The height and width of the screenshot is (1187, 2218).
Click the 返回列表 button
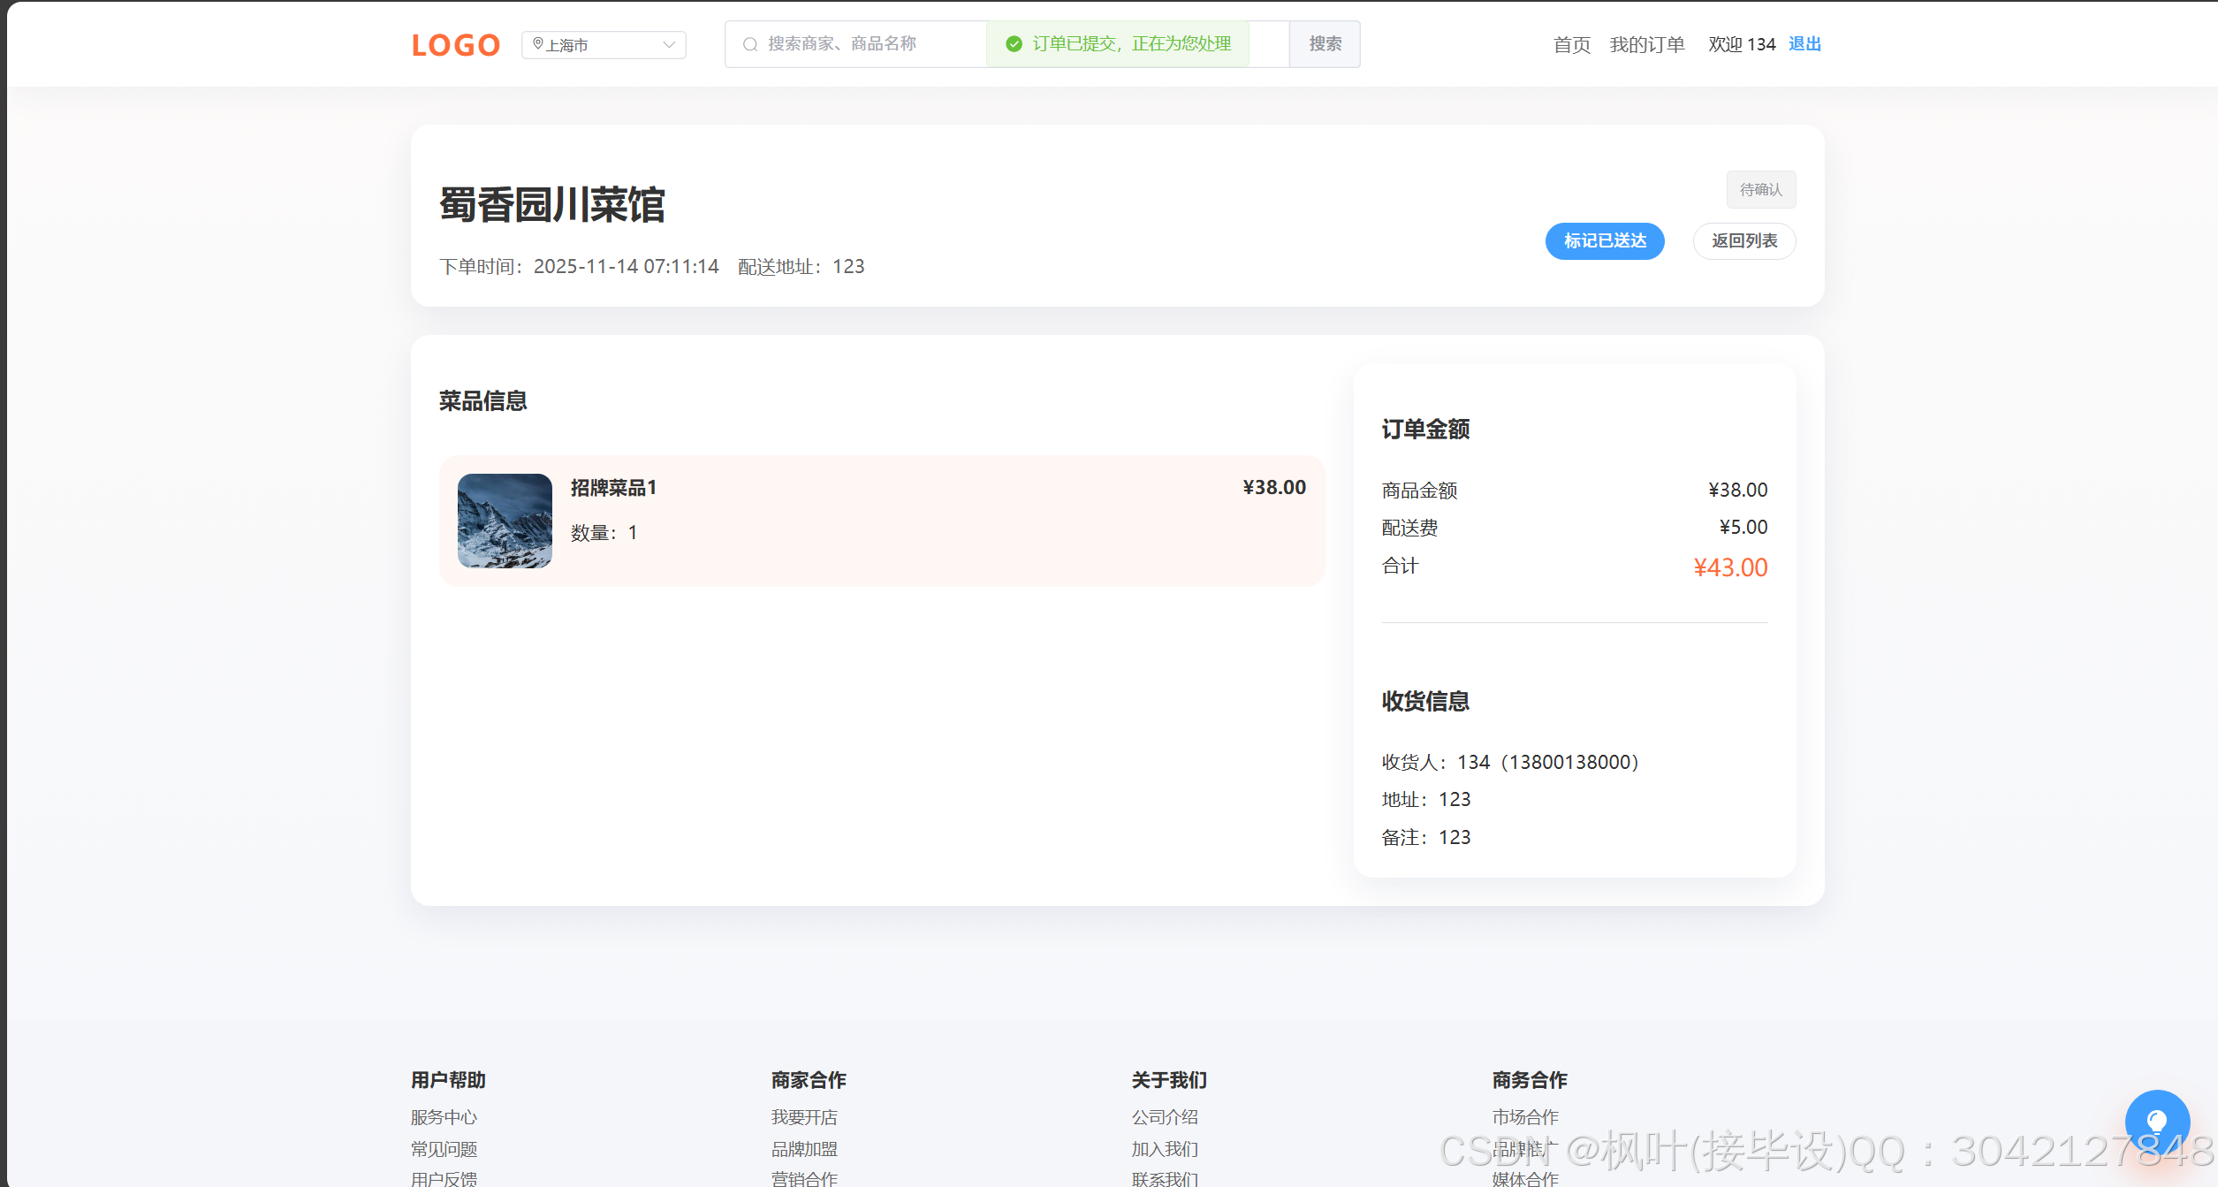tap(1743, 240)
